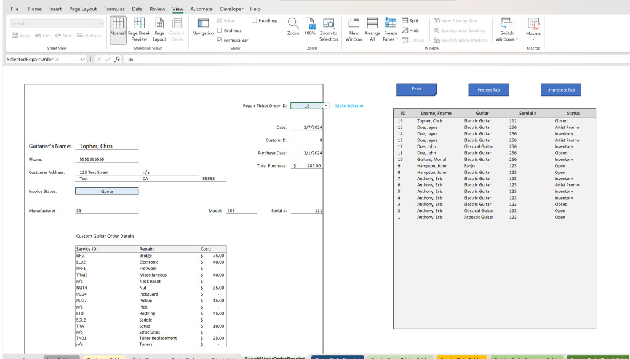Click Keep in Sheet View group

tap(20, 36)
